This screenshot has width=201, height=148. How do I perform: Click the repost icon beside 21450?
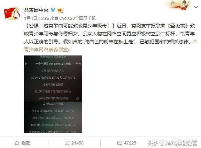67,143
